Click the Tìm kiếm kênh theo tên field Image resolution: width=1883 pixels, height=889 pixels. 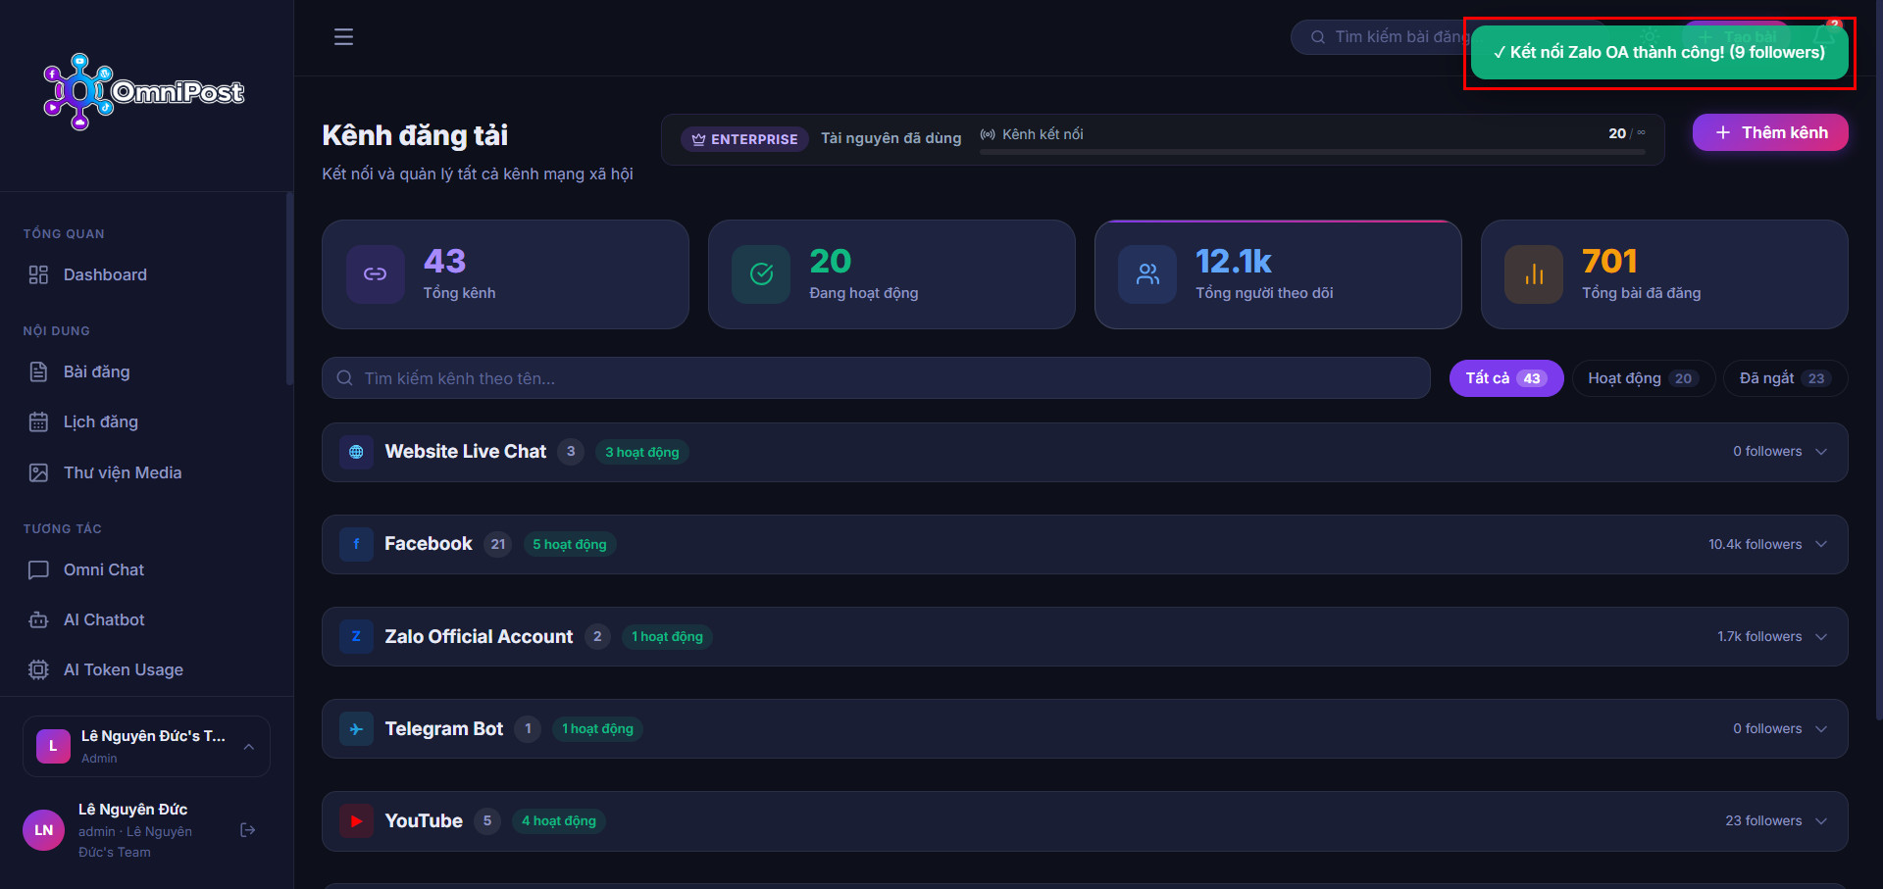point(876,378)
